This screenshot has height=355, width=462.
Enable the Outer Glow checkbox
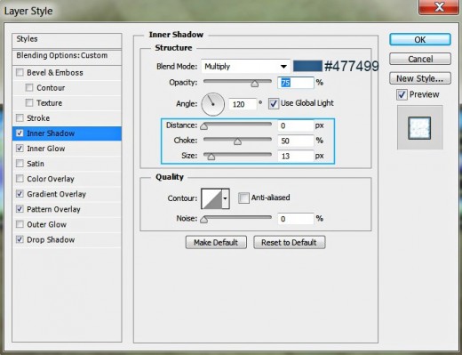[20, 224]
